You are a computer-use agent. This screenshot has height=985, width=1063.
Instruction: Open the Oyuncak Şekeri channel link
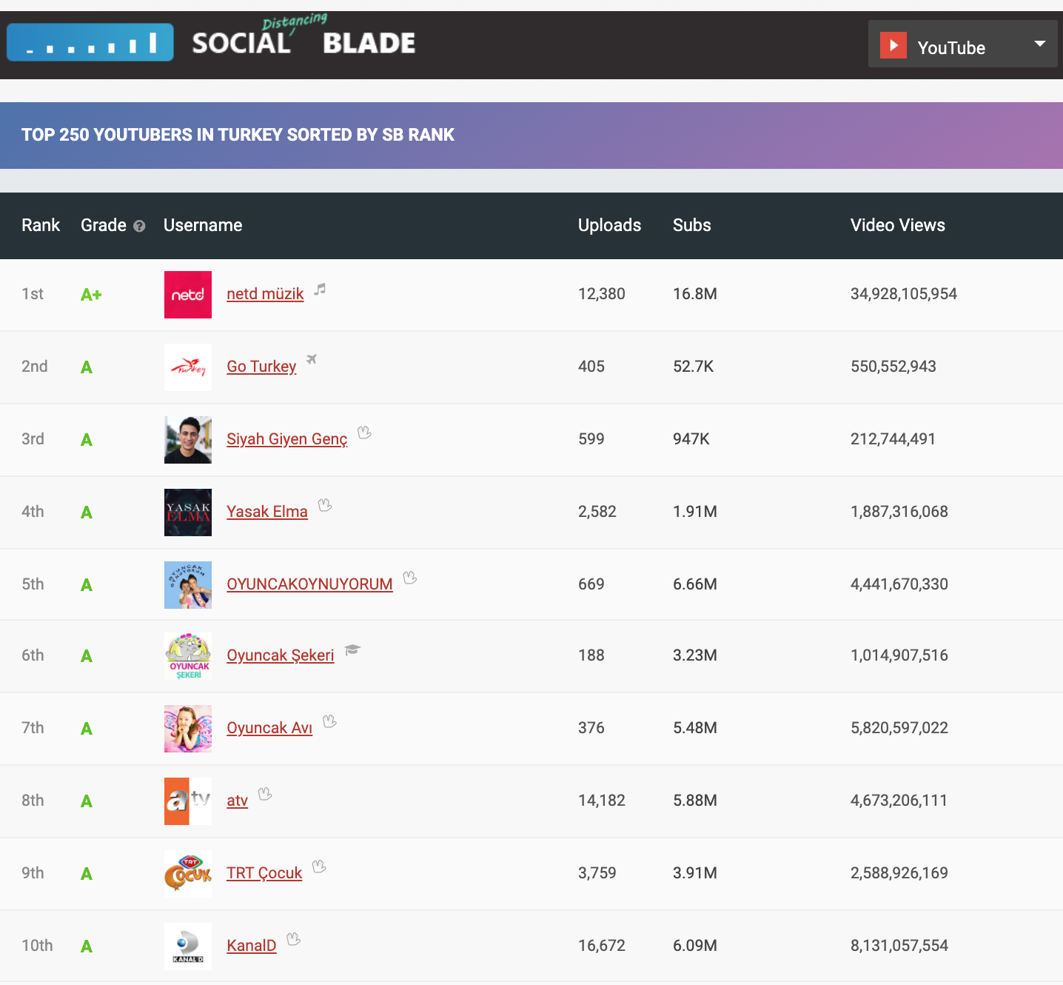281,655
